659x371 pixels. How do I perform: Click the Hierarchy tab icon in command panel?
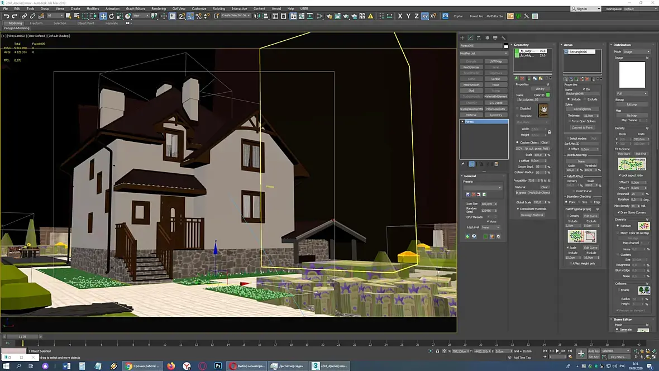coord(479,38)
